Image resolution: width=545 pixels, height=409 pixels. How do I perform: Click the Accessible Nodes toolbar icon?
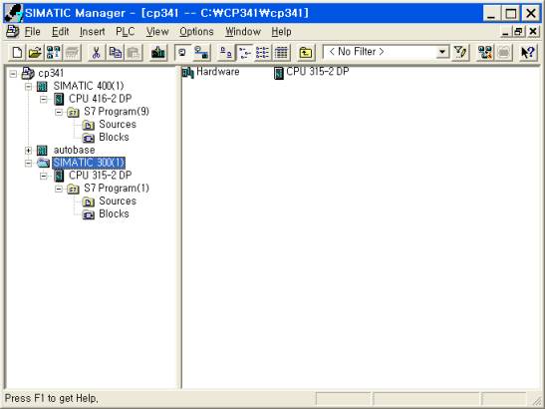click(x=54, y=53)
